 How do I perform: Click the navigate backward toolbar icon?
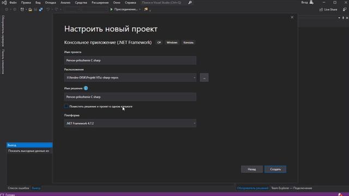tap(7, 10)
